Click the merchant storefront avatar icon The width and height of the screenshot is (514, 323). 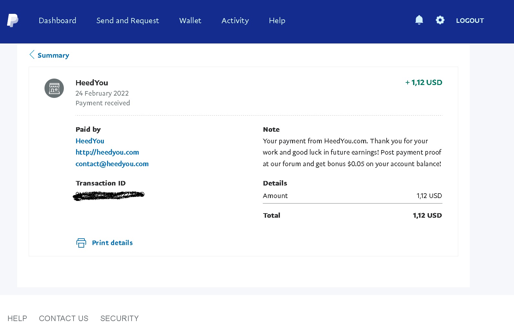[x=54, y=88]
